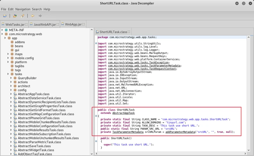254x156 pixels.
Task: Click the beans package icon
Action: tap(12, 46)
